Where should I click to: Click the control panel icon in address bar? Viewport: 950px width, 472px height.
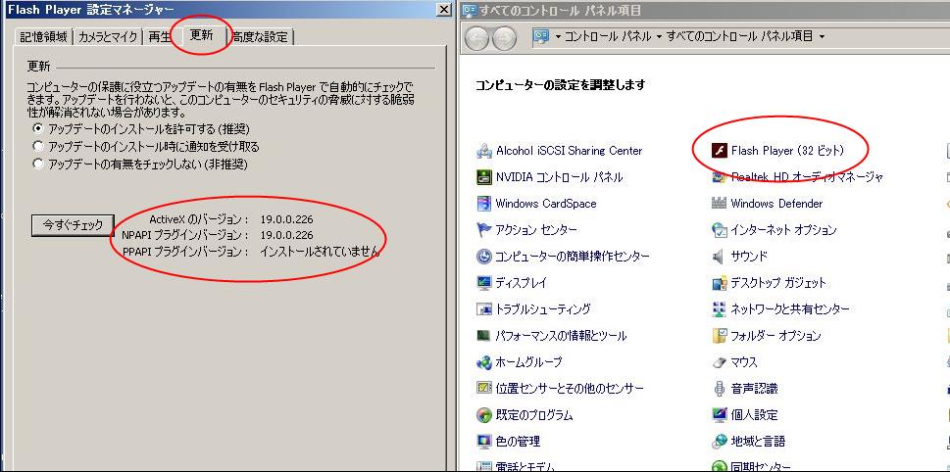(540, 37)
